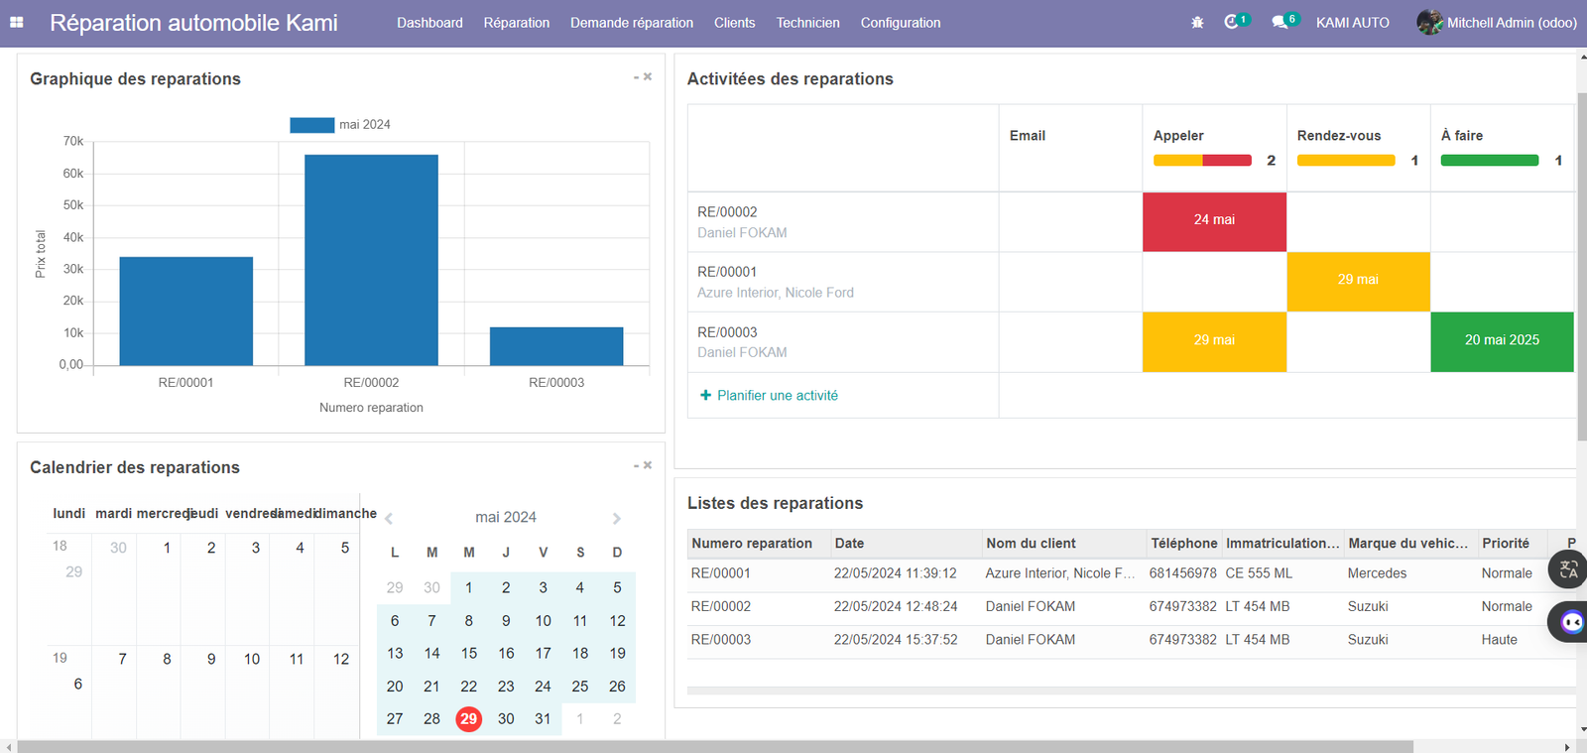Collapse the Calendrier des reparations panel
The height and width of the screenshot is (753, 1587).
pyautogui.click(x=636, y=466)
